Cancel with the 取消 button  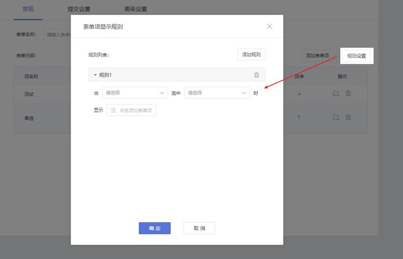(199, 228)
